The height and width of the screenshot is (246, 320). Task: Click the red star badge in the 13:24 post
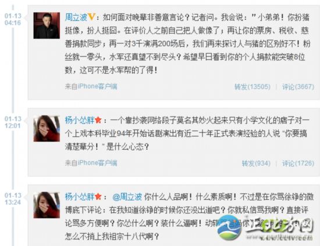point(98,196)
